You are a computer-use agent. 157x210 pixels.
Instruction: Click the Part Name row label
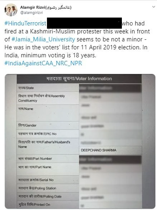[35, 167]
